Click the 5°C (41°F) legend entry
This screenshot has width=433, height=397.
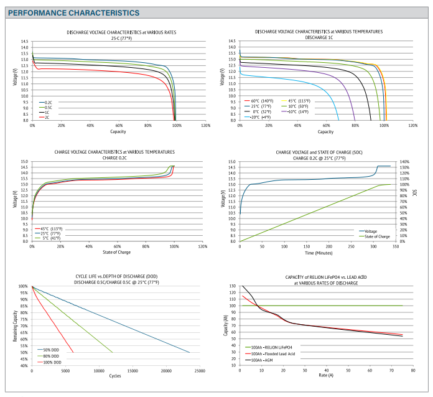52,238
